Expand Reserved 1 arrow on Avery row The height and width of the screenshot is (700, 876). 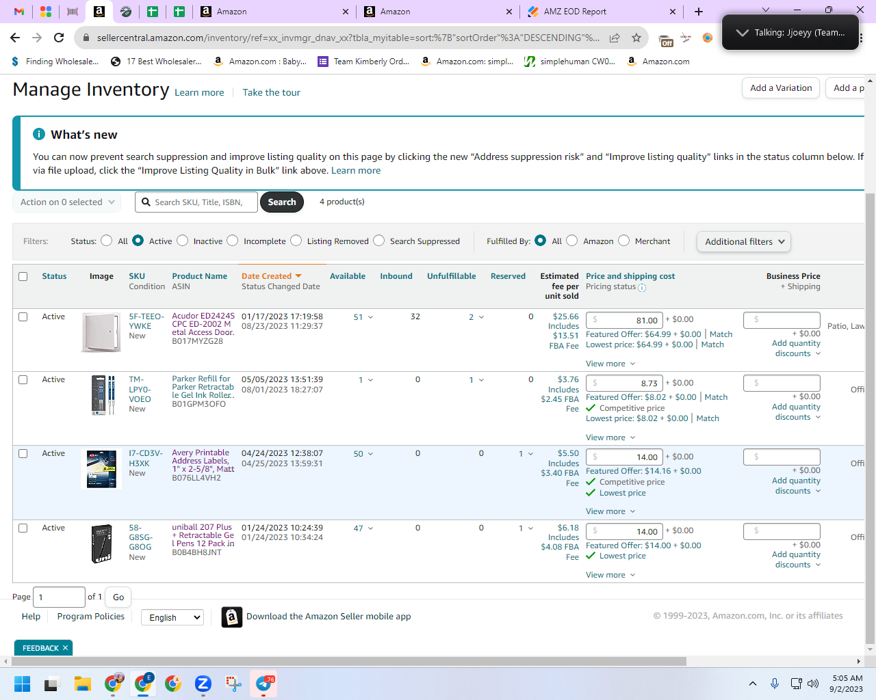(530, 454)
